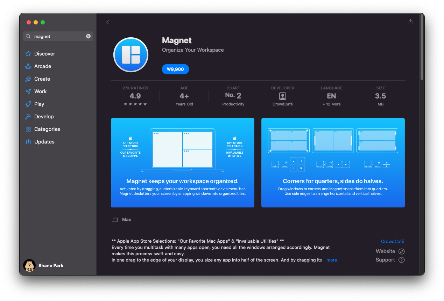Click the 3.5 MB size value

tap(381, 96)
